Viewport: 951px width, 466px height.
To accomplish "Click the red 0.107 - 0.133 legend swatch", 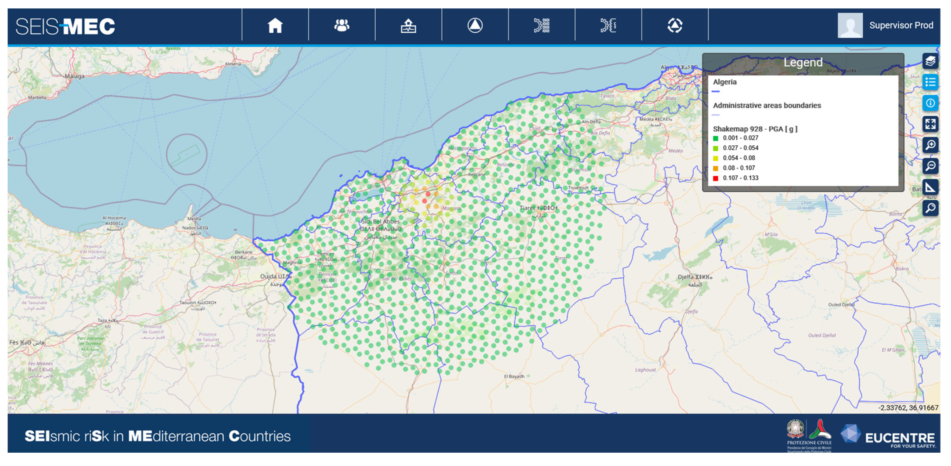I will (715, 178).
